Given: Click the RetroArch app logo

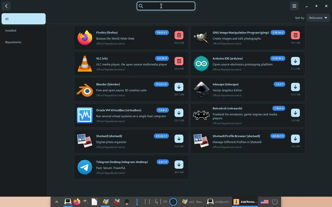Looking at the screenshot, I should (x=201, y=115).
